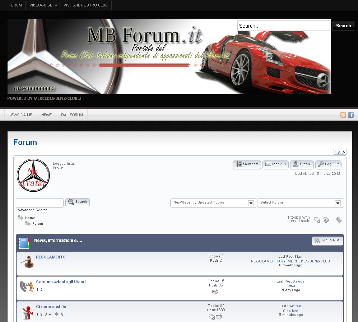Click the gavel icon beside REGOLAMENTO

pyautogui.click(x=27, y=262)
